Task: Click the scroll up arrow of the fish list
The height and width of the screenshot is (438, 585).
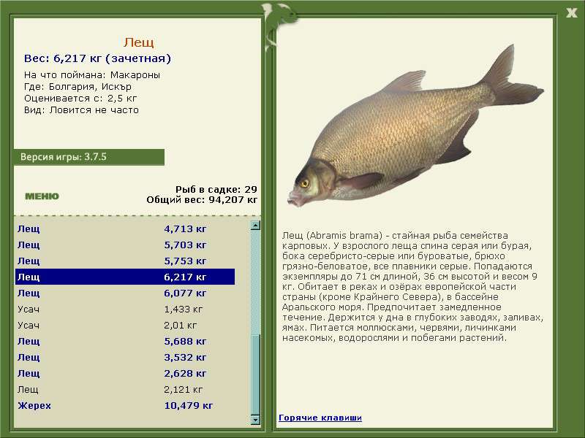Action: tap(255, 226)
